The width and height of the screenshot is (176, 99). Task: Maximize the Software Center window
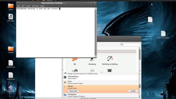click(x=136, y=37)
